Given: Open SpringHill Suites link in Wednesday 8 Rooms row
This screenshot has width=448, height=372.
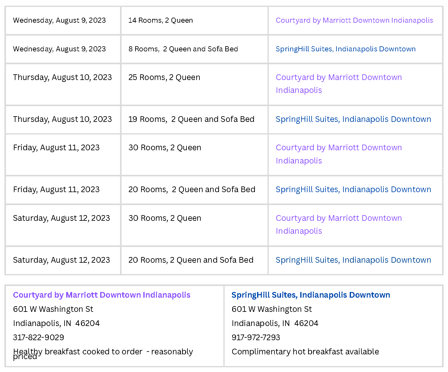Looking at the screenshot, I should pos(345,49).
